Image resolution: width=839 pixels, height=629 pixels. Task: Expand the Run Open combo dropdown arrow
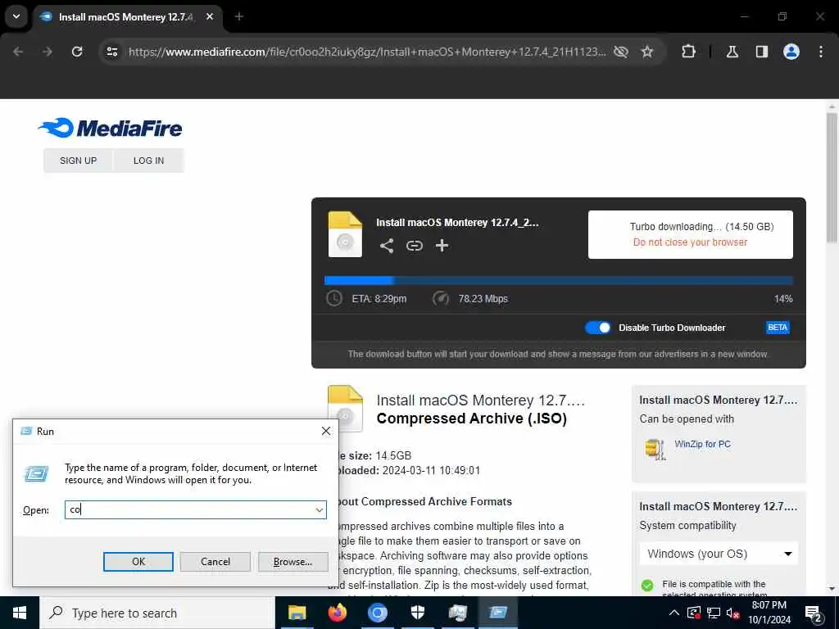click(x=320, y=509)
